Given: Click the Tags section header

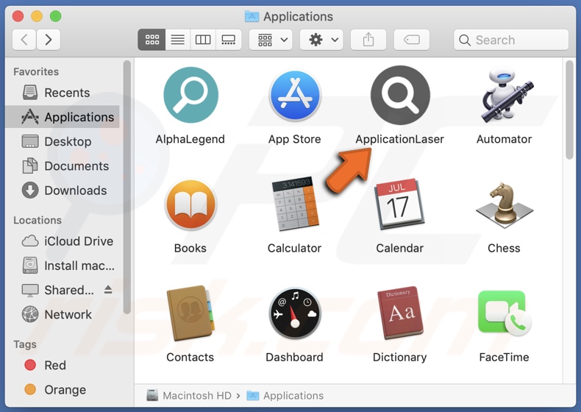Looking at the screenshot, I should [25, 344].
